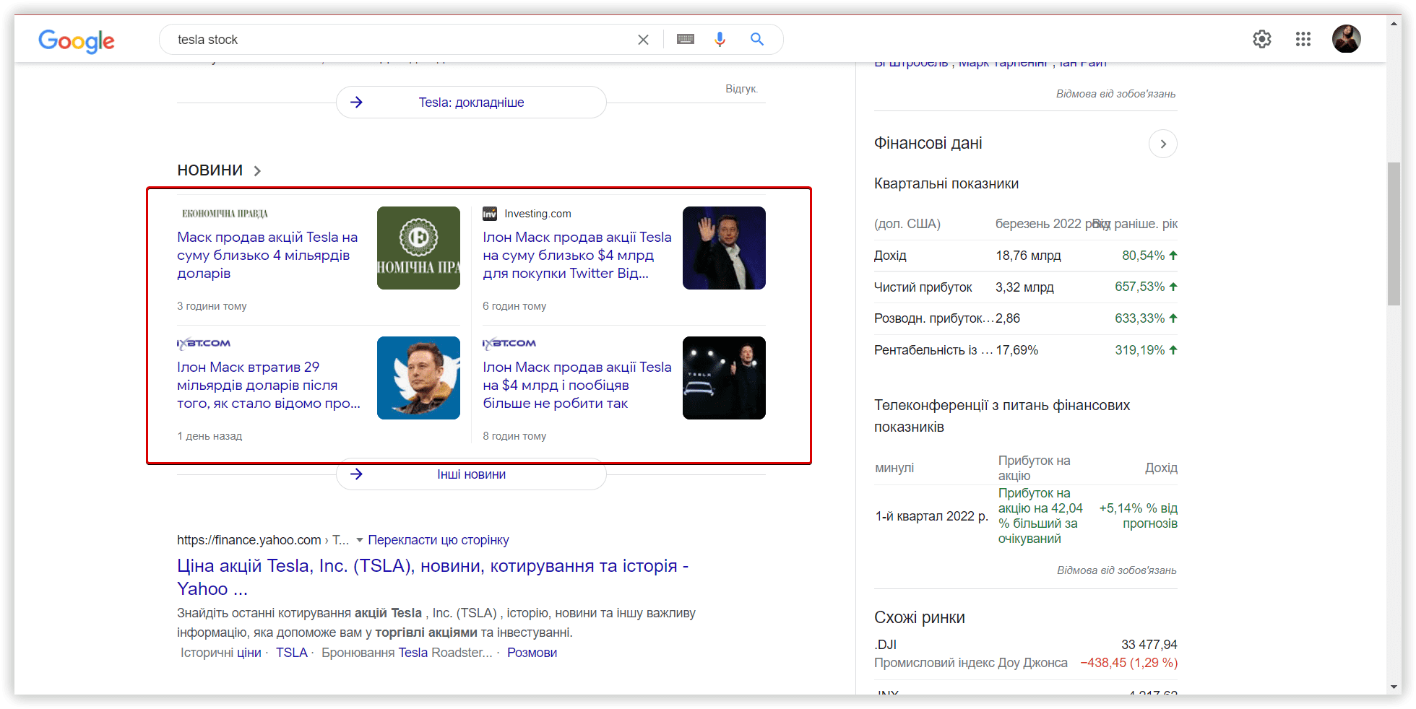Expand the НОВИНИ section chevron
Viewport: 1416px width, 709px height.
(x=257, y=171)
